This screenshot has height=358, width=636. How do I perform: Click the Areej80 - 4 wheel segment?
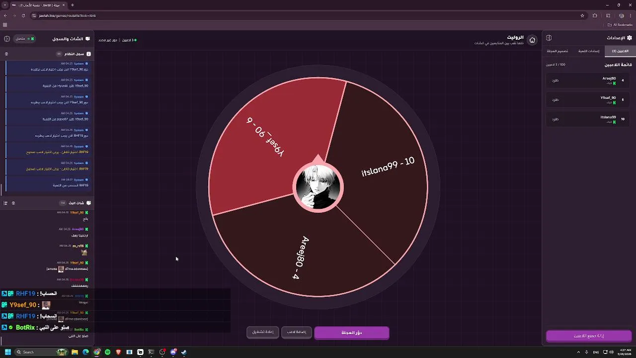(x=301, y=258)
